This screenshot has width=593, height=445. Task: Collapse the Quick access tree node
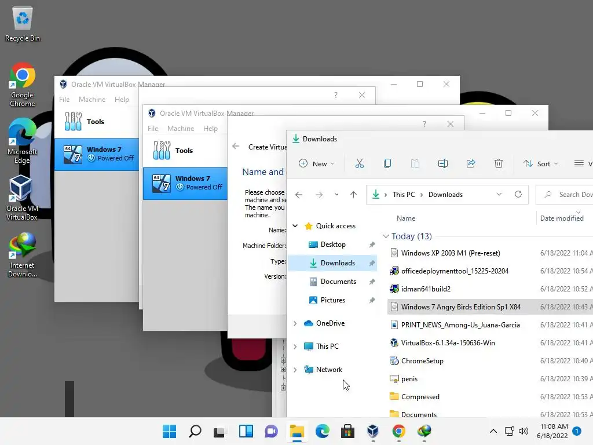point(295,226)
